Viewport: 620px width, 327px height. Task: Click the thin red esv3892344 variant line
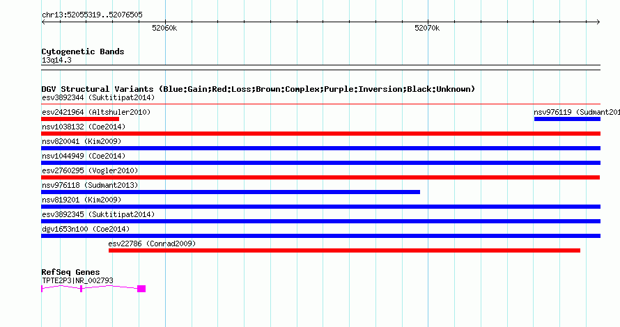pyautogui.click(x=320, y=104)
